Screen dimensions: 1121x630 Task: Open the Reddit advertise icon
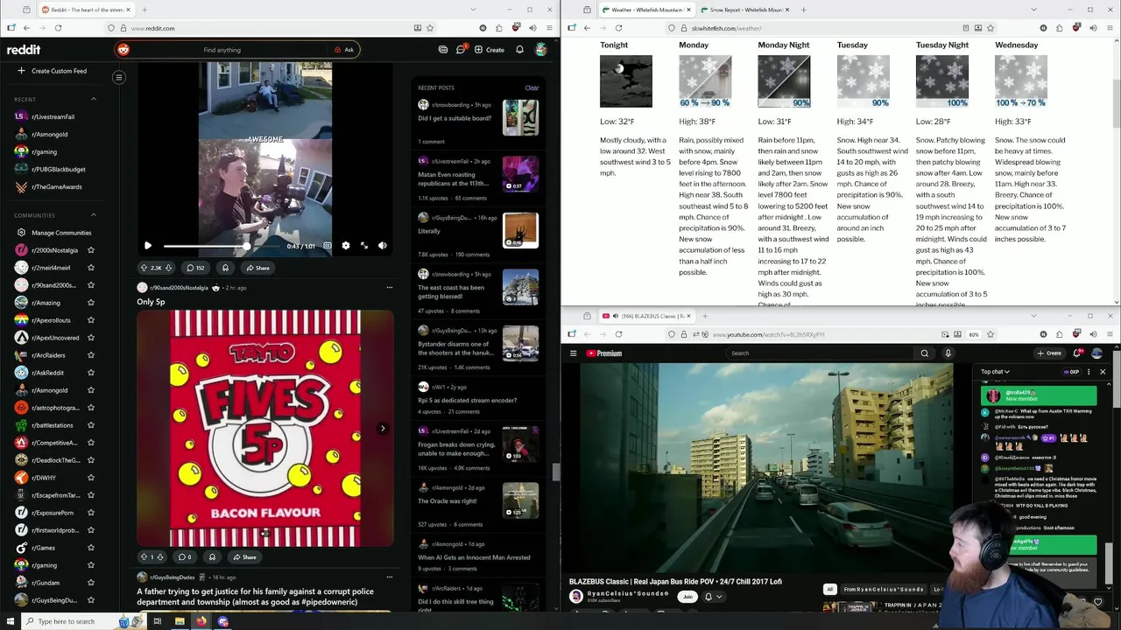tap(443, 50)
